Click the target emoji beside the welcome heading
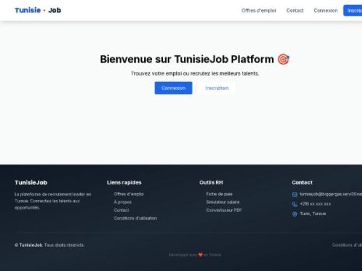362x271 pixels. click(284, 60)
